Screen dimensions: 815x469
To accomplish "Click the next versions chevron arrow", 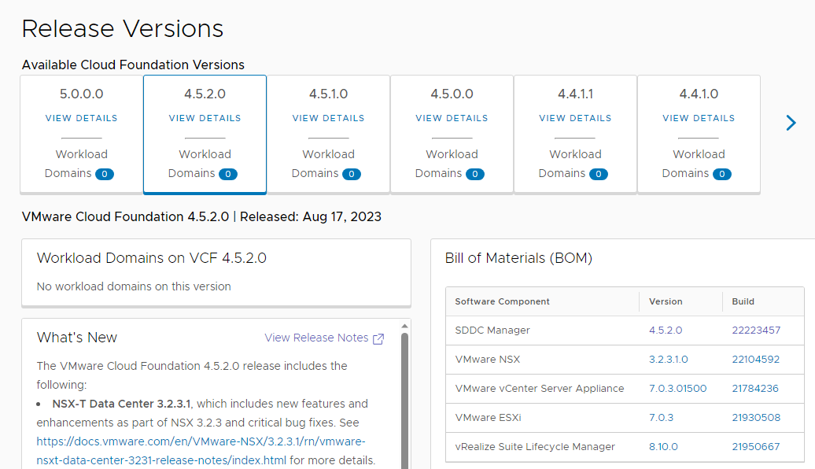I will click(x=791, y=123).
